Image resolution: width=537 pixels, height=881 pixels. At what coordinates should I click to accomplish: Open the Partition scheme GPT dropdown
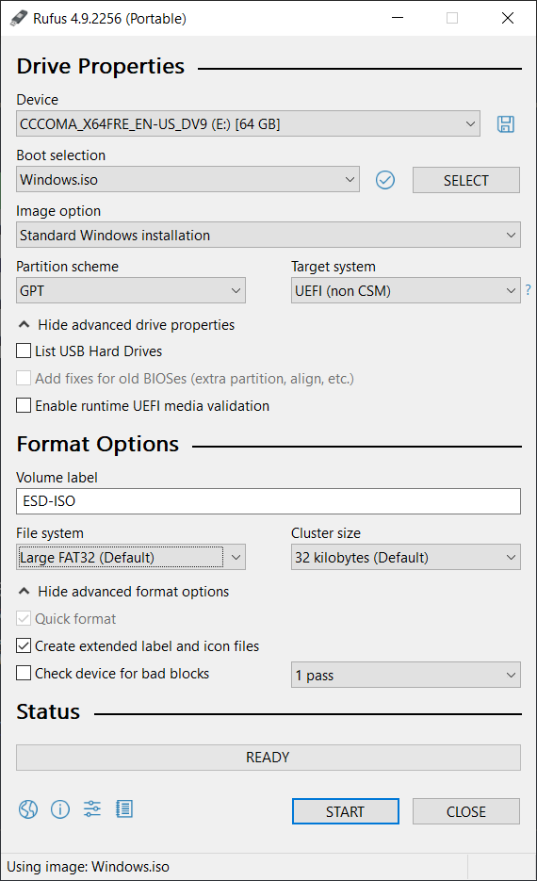point(130,290)
